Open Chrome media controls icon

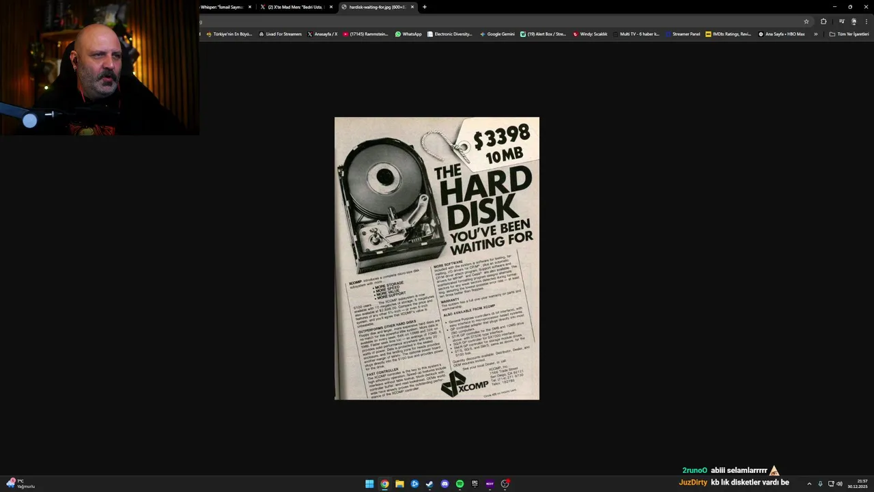click(x=841, y=21)
